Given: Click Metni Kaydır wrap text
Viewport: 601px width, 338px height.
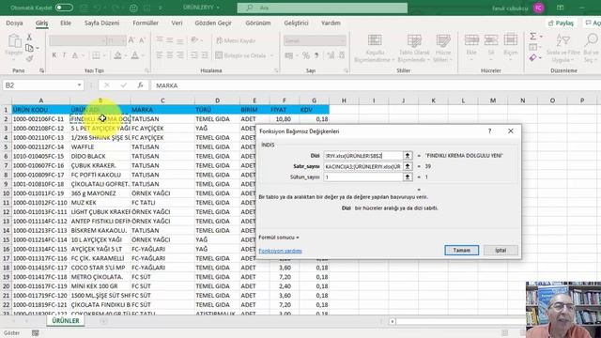Looking at the screenshot, I should tap(236, 40).
